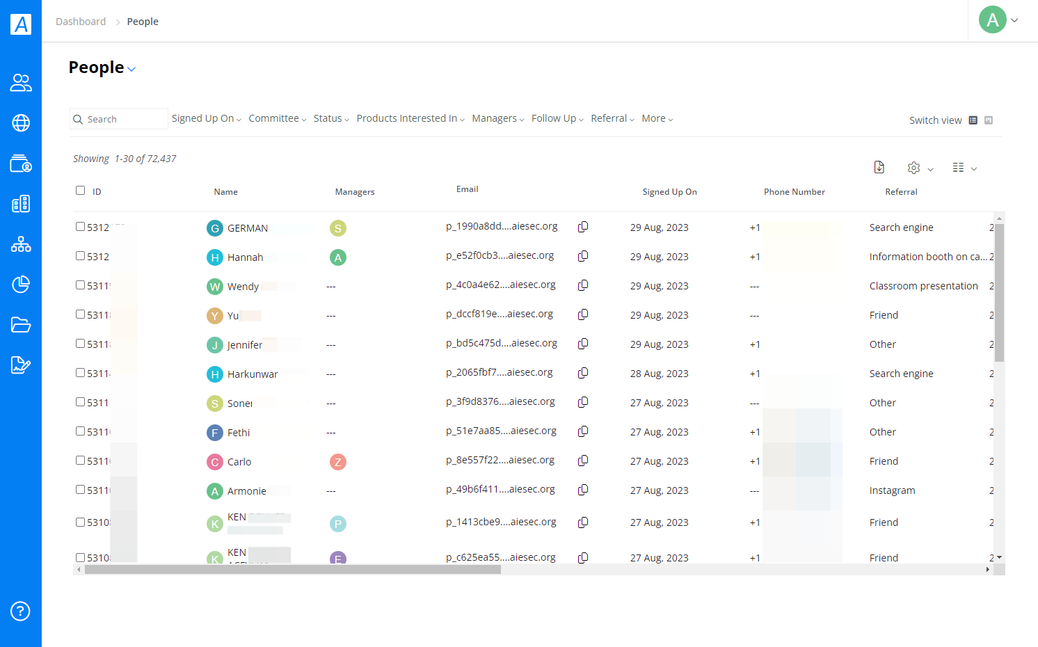Expand the Referral filter
Image resolution: width=1038 pixels, height=647 pixels.
(612, 119)
